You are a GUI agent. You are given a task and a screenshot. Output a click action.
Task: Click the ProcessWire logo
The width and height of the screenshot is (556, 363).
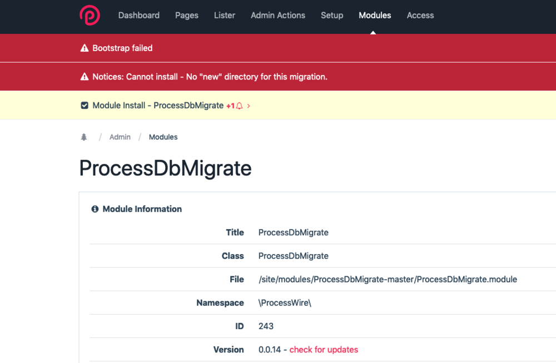click(x=90, y=15)
